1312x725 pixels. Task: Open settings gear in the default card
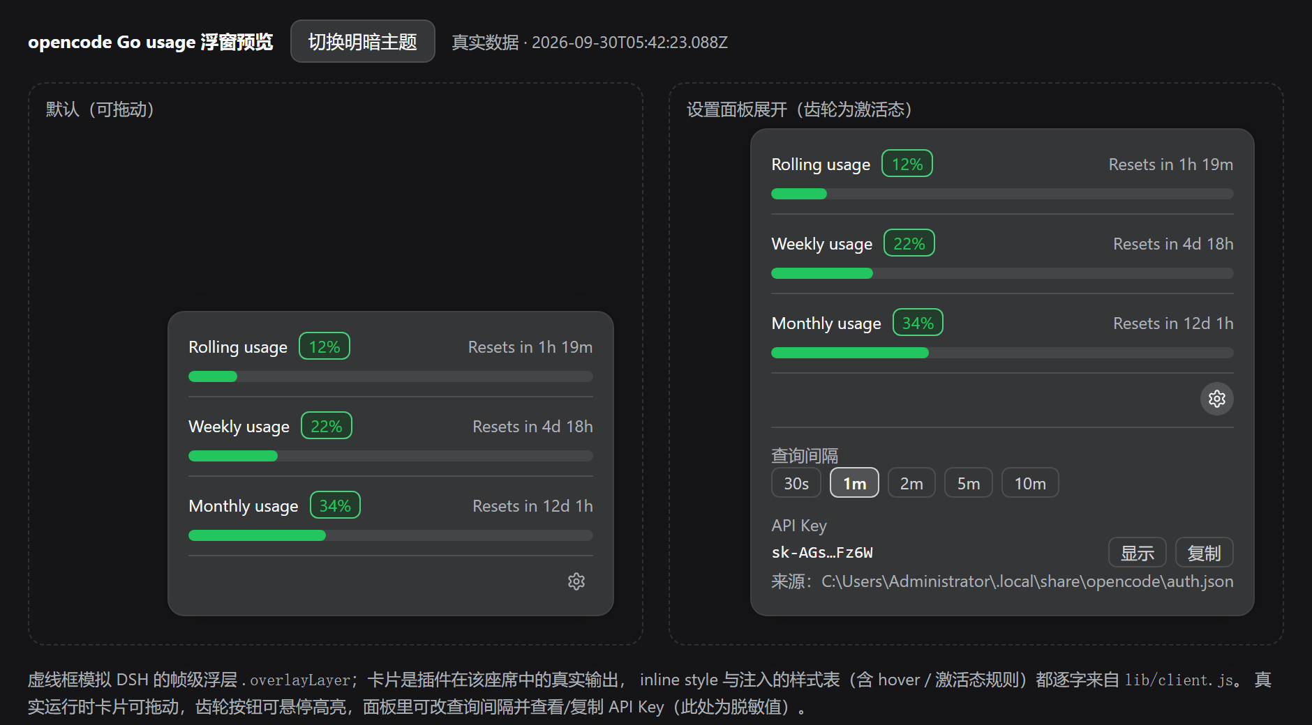576,581
